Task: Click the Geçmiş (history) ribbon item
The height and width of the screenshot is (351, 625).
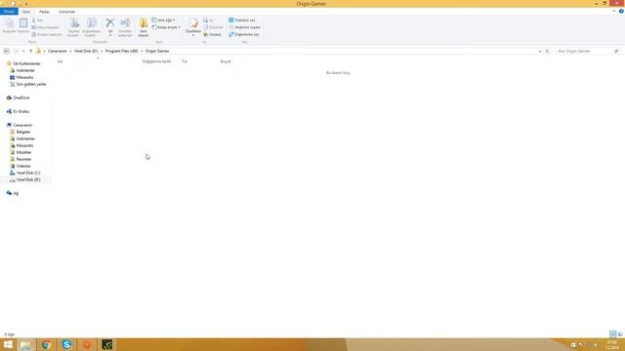Action: (212, 35)
